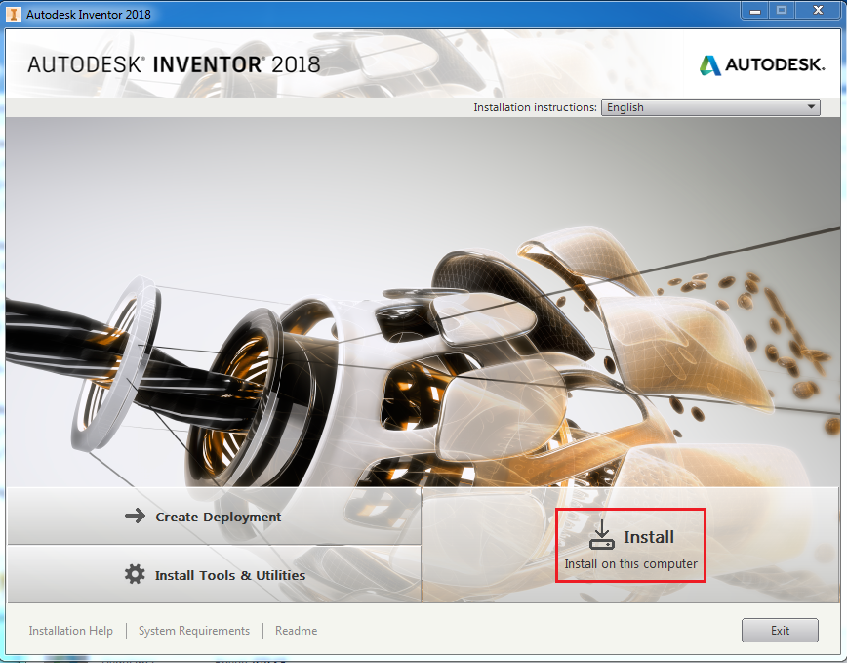847x663 pixels.
Task: Click the dropdown arrow next to English
Action: (x=811, y=107)
